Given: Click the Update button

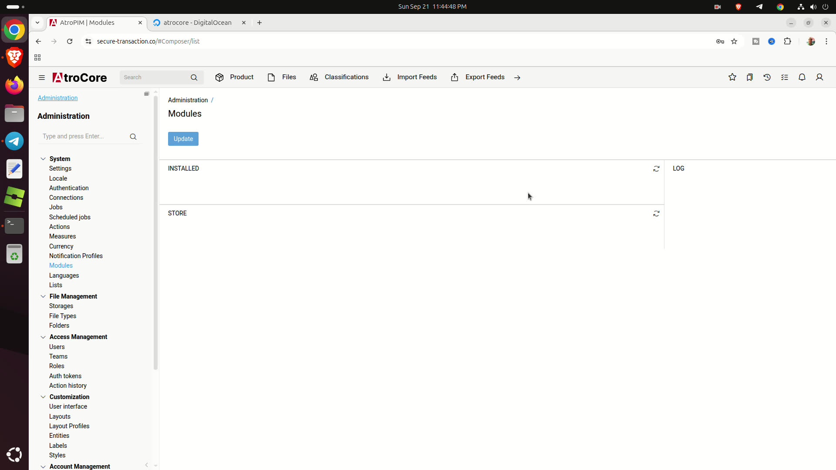Looking at the screenshot, I should pyautogui.click(x=183, y=139).
